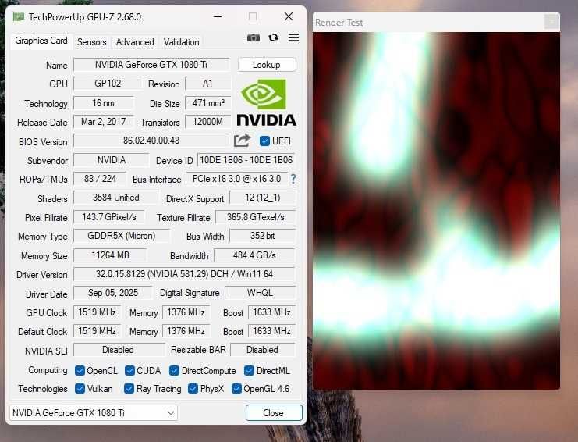
Task: Click the BIOS export share icon
Action: point(242,141)
